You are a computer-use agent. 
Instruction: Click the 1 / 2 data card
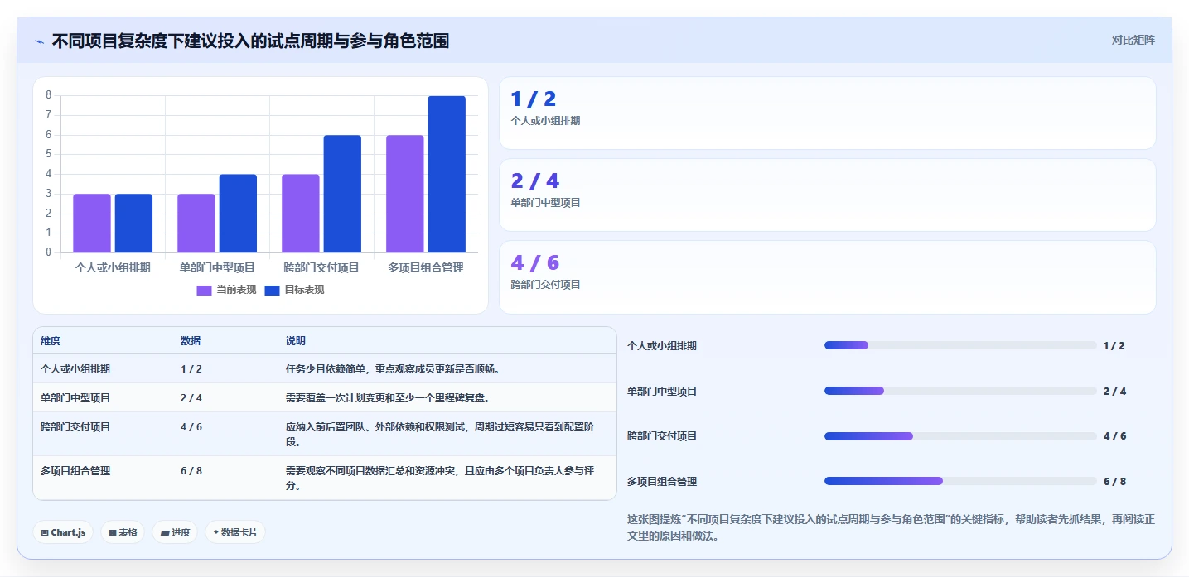click(827, 113)
